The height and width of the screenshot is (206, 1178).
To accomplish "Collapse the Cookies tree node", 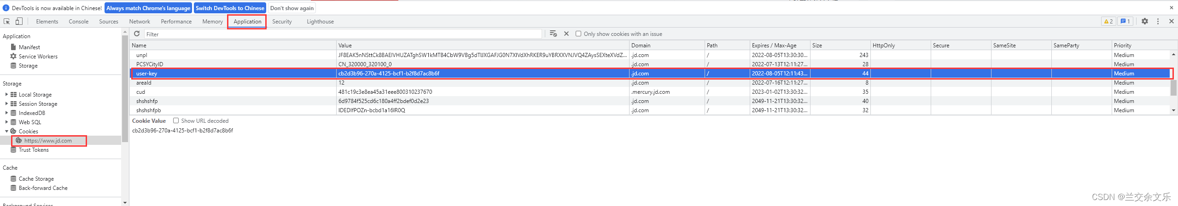I will tap(6, 131).
